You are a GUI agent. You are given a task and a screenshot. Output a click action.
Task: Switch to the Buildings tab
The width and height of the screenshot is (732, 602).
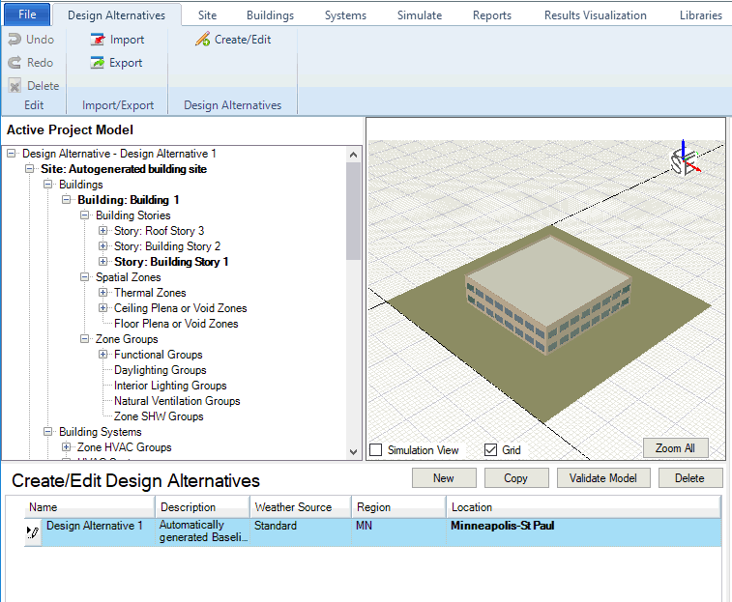click(270, 15)
